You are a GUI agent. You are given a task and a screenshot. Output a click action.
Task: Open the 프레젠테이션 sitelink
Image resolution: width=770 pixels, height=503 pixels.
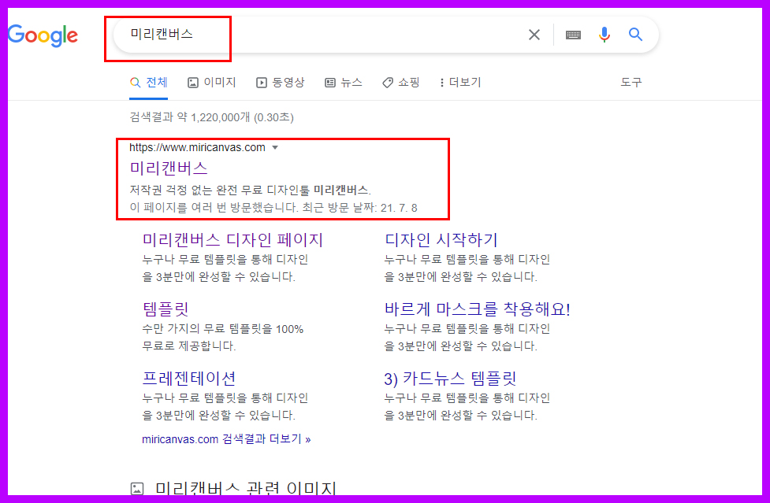point(189,378)
